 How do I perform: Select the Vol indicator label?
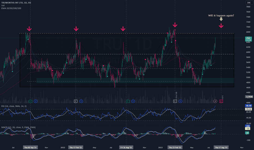pos(3,5)
